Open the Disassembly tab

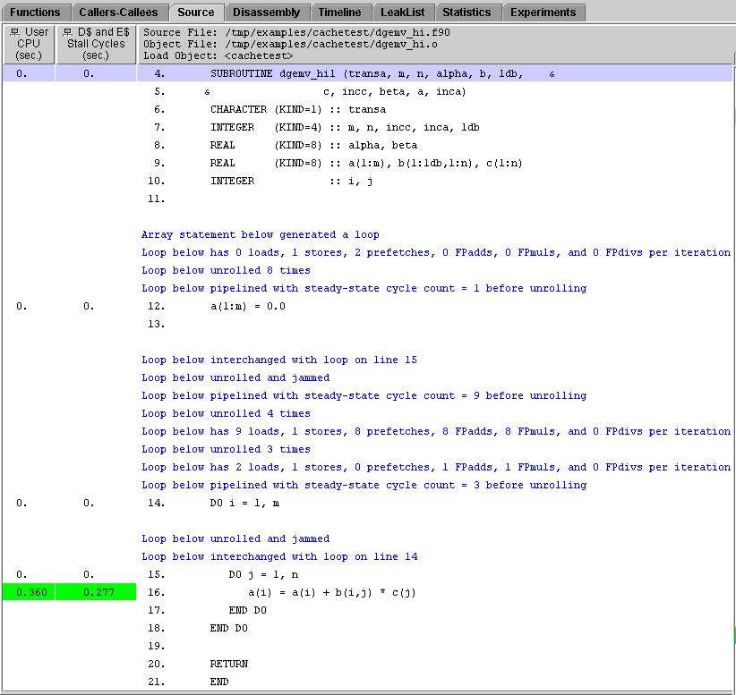(x=266, y=13)
